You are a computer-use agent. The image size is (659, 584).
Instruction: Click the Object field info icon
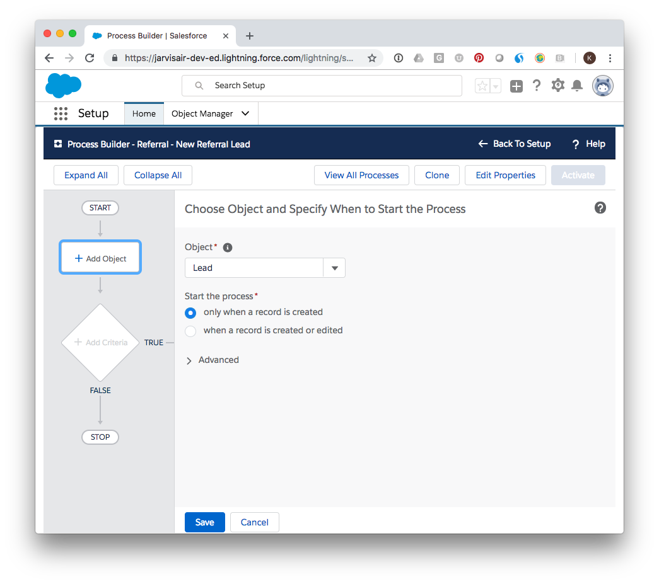pos(228,248)
